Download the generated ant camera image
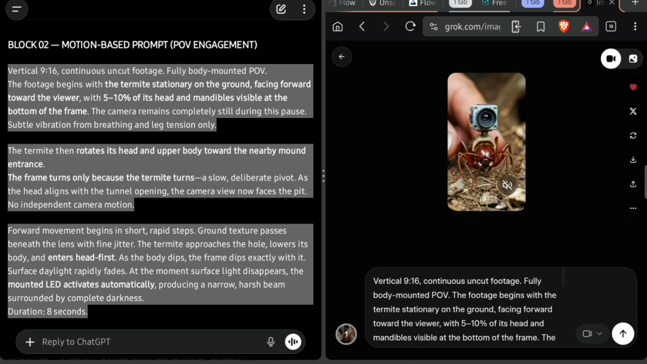647x364 pixels. pos(633,160)
